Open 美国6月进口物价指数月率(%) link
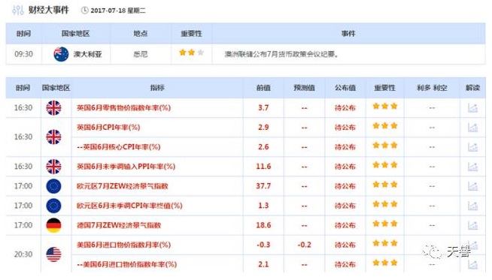Screen dimensions: 492x280 pyautogui.click(x=123, y=245)
